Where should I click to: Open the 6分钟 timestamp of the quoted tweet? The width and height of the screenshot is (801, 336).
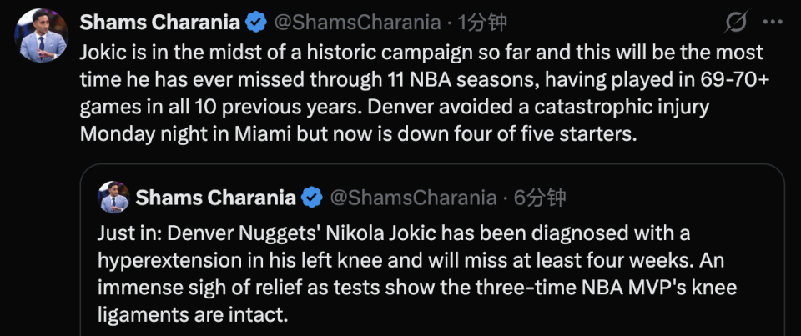539,198
